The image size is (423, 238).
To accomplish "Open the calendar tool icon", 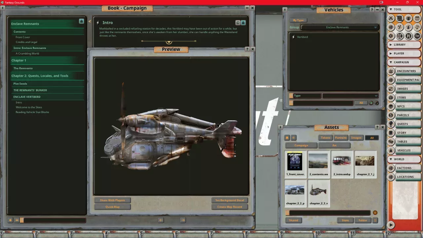I will pyautogui.click(x=417, y=19).
